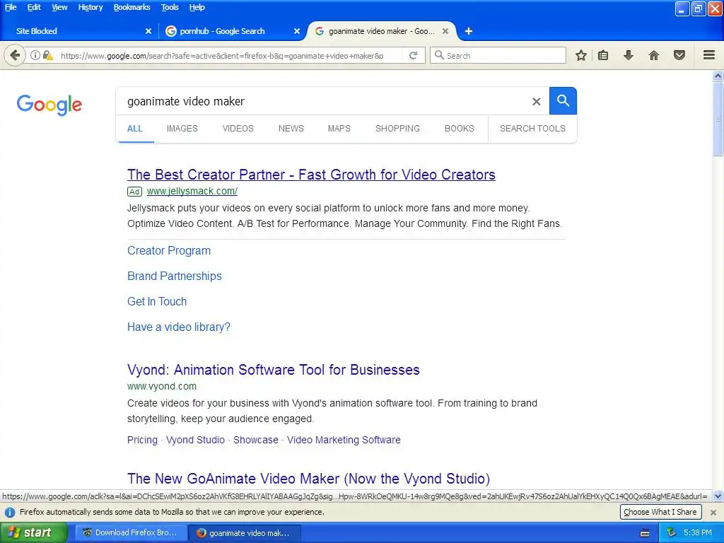
Task: Click the magnifier icon in Firefox search box
Action: [439, 55]
